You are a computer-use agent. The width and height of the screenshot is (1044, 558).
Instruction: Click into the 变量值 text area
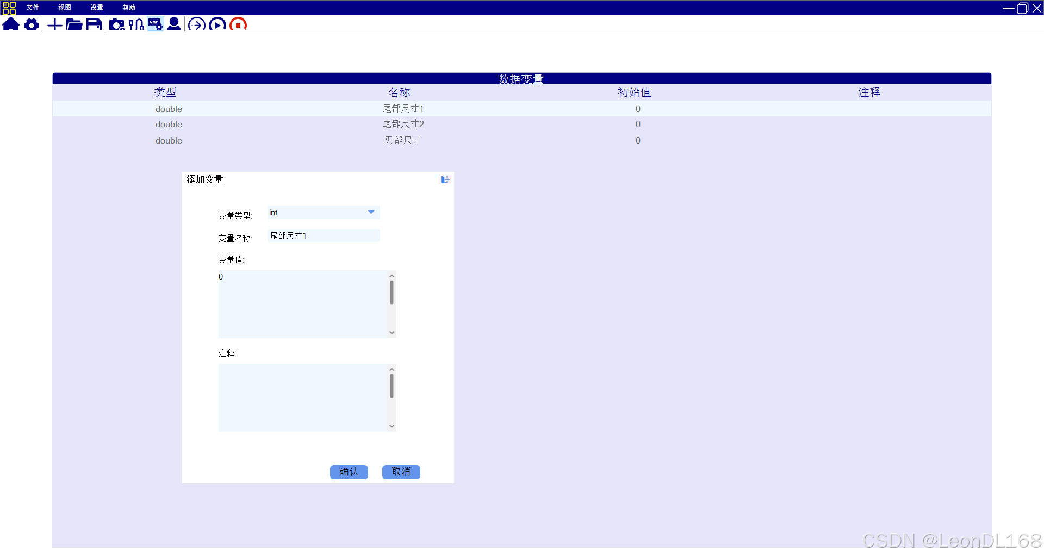point(303,304)
